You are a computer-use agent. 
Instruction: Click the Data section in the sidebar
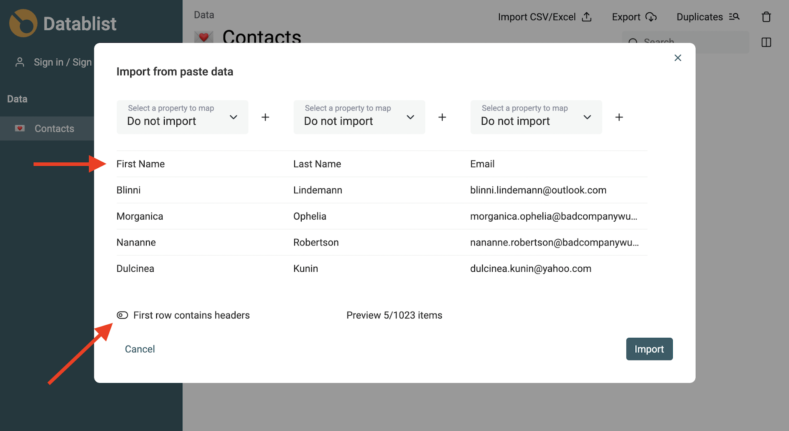click(17, 99)
